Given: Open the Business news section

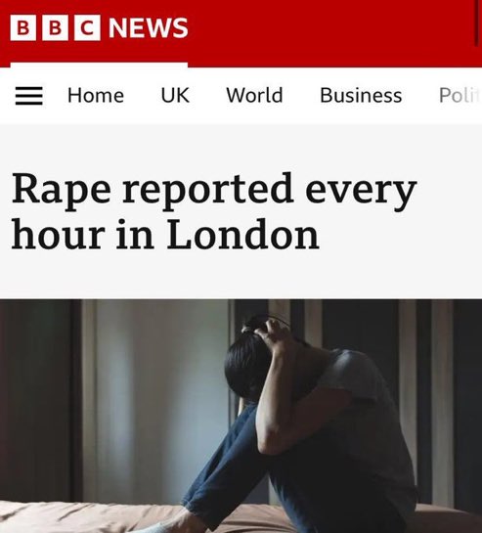Looking at the screenshot, I should (x=361, y=95).
